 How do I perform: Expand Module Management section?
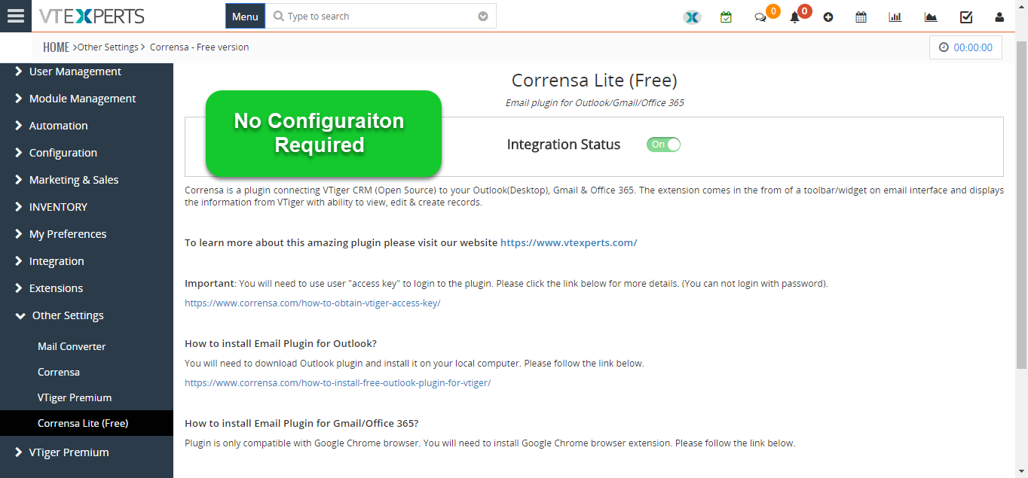tap(87, 99)
